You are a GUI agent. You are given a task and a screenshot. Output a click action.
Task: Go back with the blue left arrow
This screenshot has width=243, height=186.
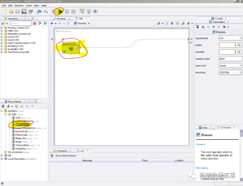point(52,23)
